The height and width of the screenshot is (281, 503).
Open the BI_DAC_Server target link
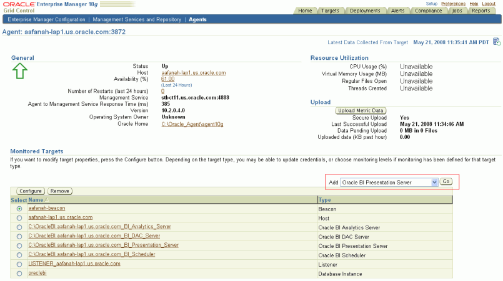tap(94, 236)
